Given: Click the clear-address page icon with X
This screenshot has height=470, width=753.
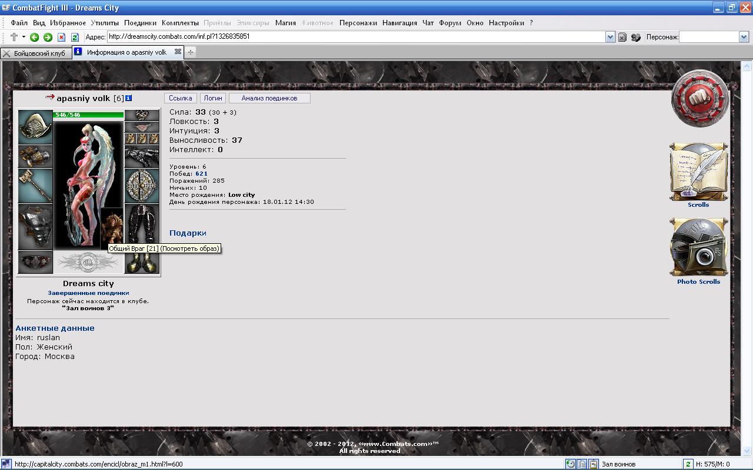Looking at the screenshot, I should (622, 37).
